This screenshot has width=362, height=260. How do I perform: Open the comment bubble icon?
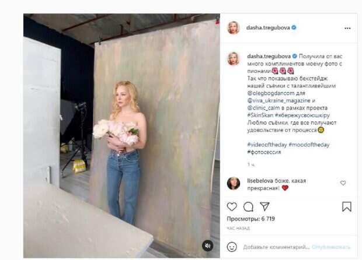(x=248, y=207)
